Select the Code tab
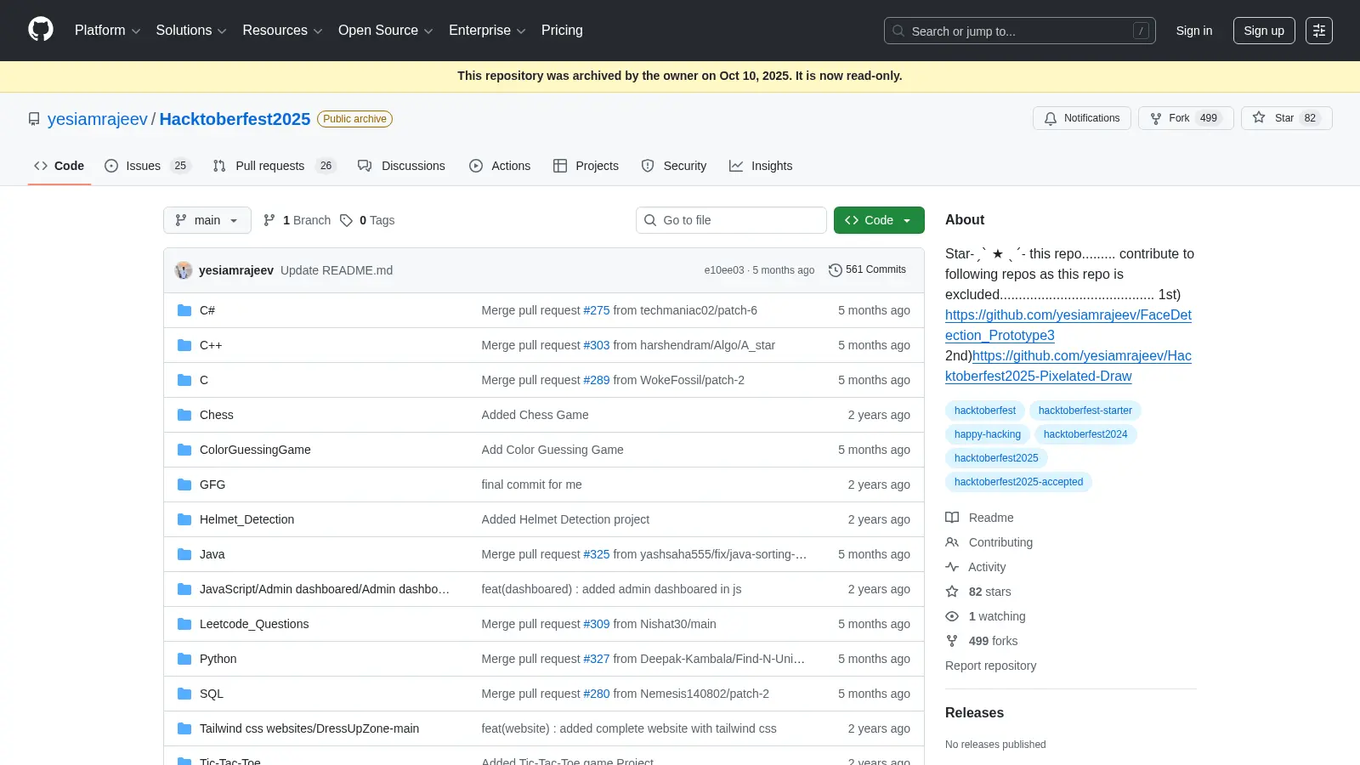Viewport: 1360px width, 765px height. coord(59,166)
